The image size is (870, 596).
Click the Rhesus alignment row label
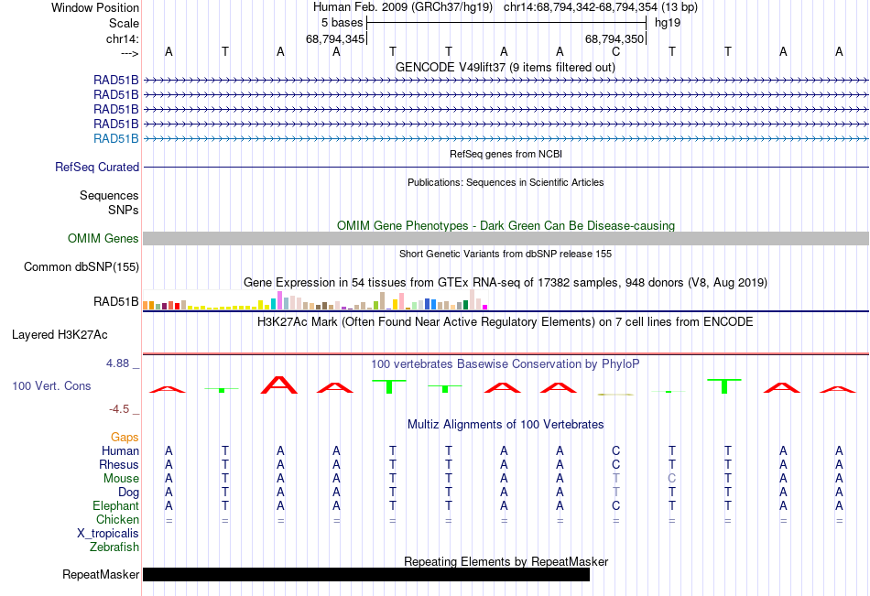[x=119, y=464]
